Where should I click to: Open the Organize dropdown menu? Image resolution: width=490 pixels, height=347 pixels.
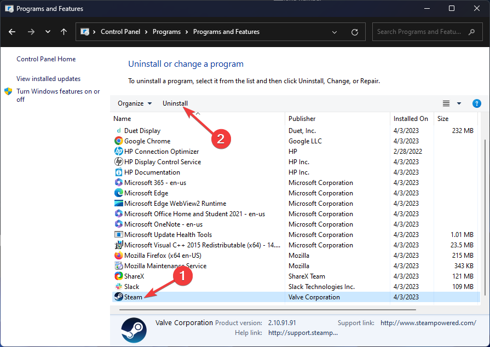point(135,103)
